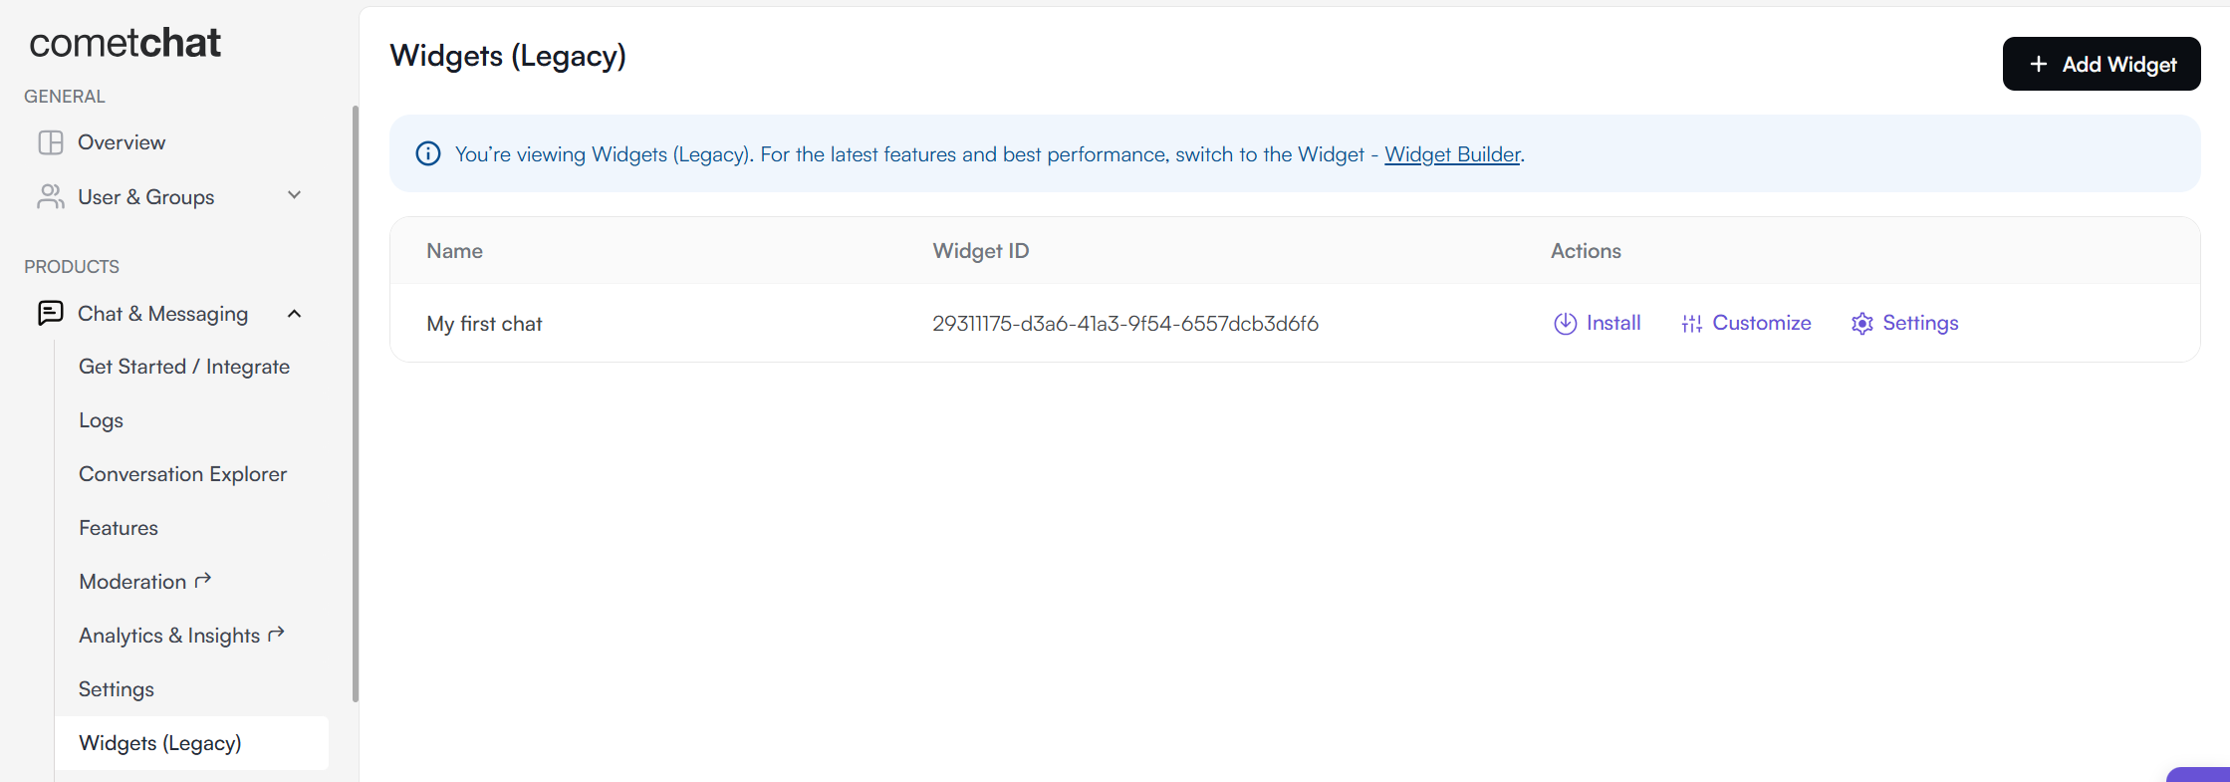Image resolution: width=2230 pixels, height=782 pixels.
Task: Click the Add Widget button
Action: 2102,64
